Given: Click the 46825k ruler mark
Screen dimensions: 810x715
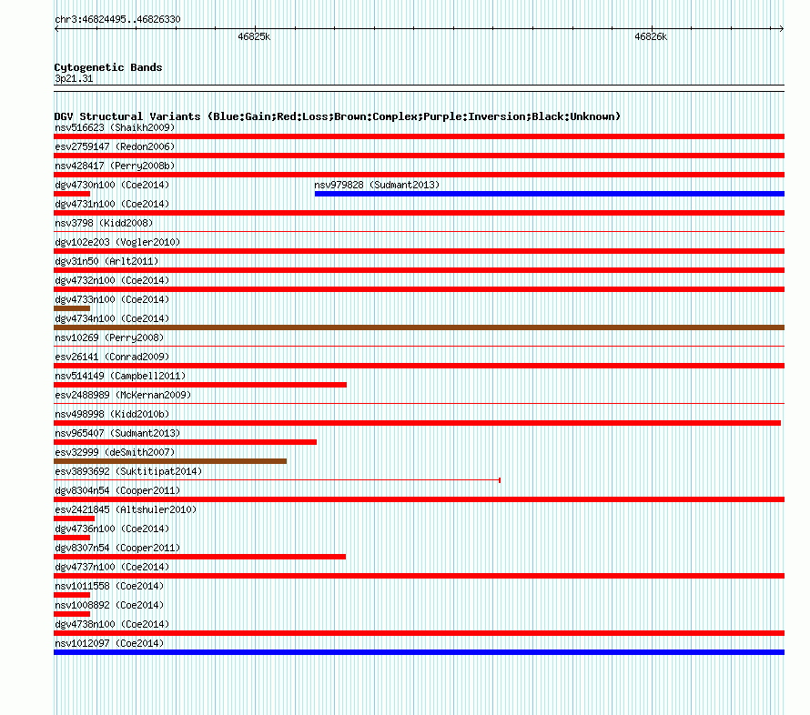Looking at the screenshot, I should pos(254,36).
